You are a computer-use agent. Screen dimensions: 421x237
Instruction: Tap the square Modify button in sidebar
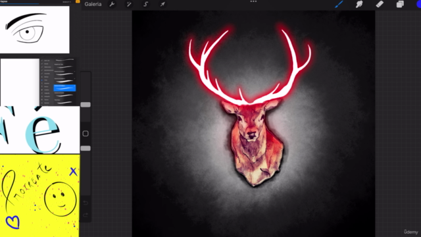(86, 134)
